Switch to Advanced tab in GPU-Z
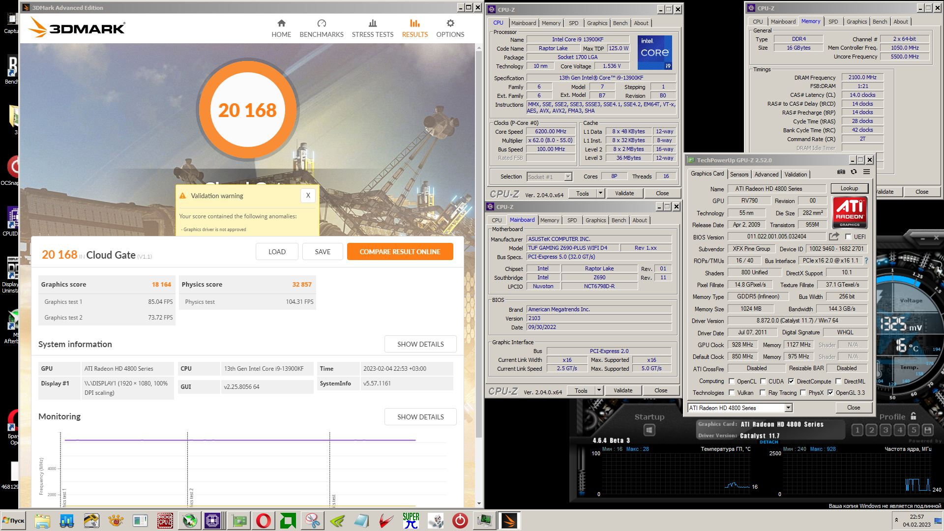The height and width of the screenshot is (531, 944). [x=767, y=174]
